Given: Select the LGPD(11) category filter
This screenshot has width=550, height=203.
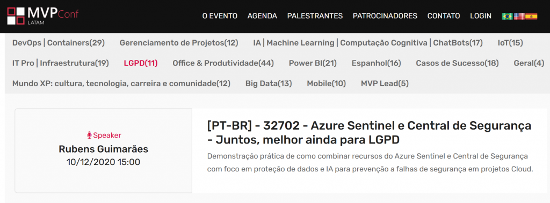Looking at the screenshot, I should pos(141,63).
